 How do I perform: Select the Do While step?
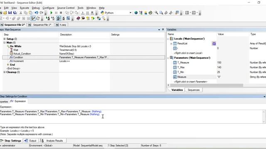pyautogui.click(x=16, y=46)
